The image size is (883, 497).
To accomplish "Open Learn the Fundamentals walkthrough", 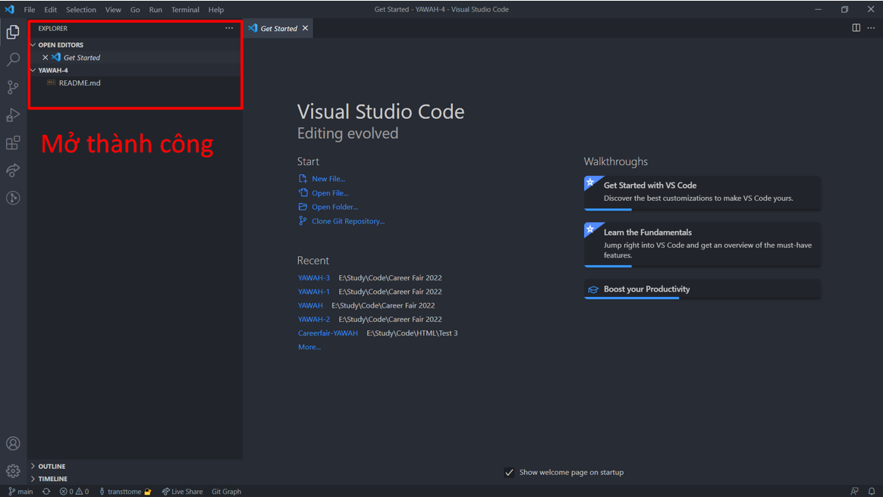I will [x=702, y=245].
